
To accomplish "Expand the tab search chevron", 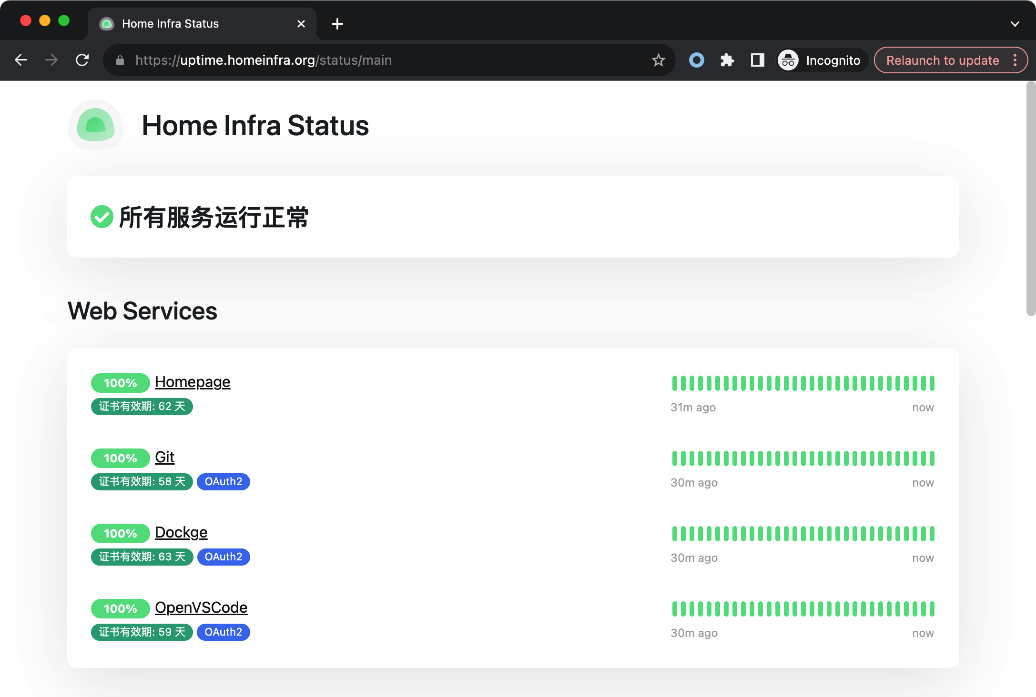I will [1015, 24].
